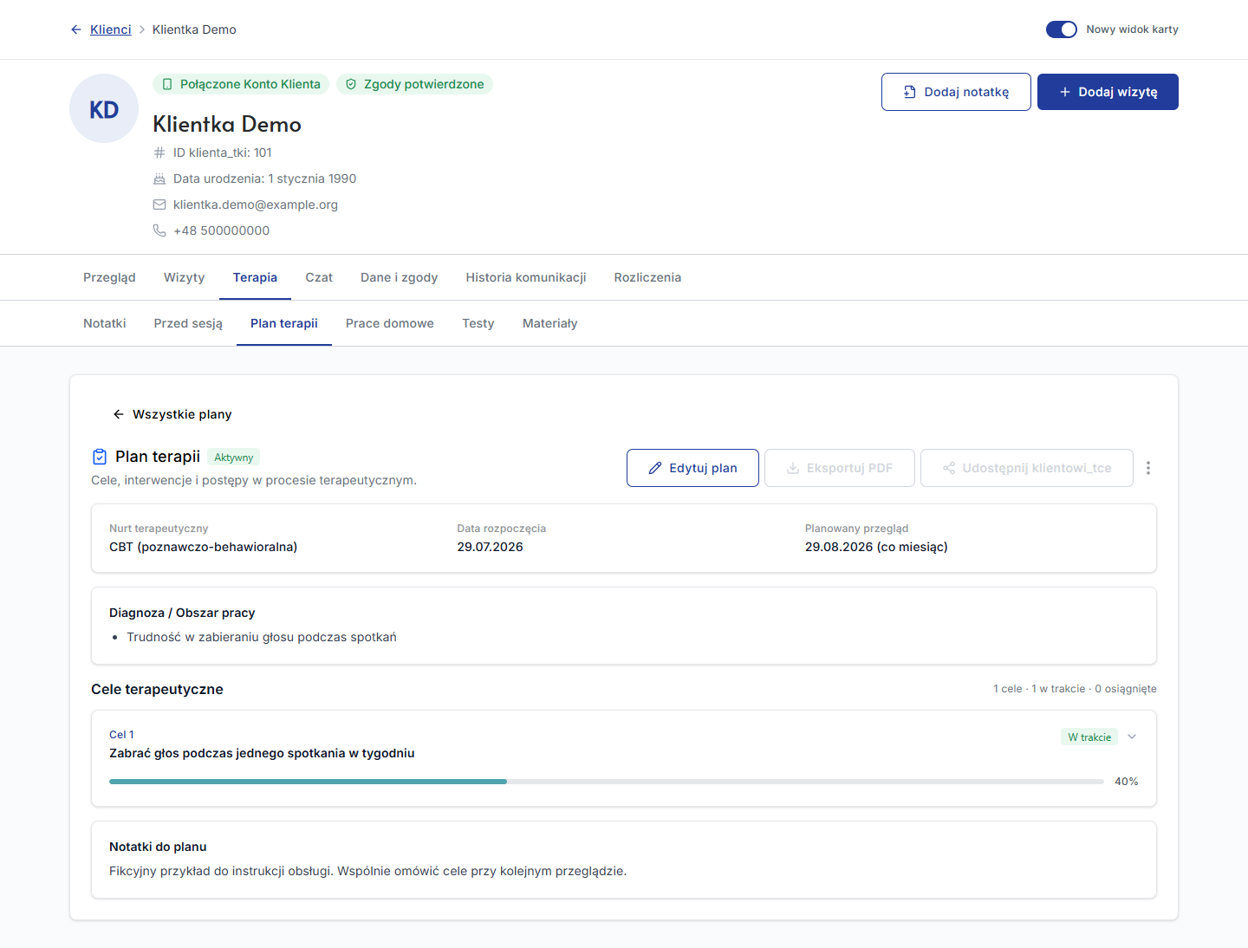Click the Edytuj plan button

tap(692, 468)
